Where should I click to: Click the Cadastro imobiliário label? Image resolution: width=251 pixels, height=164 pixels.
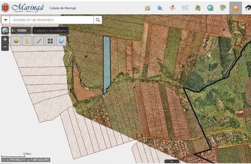(x=51, y=31)
